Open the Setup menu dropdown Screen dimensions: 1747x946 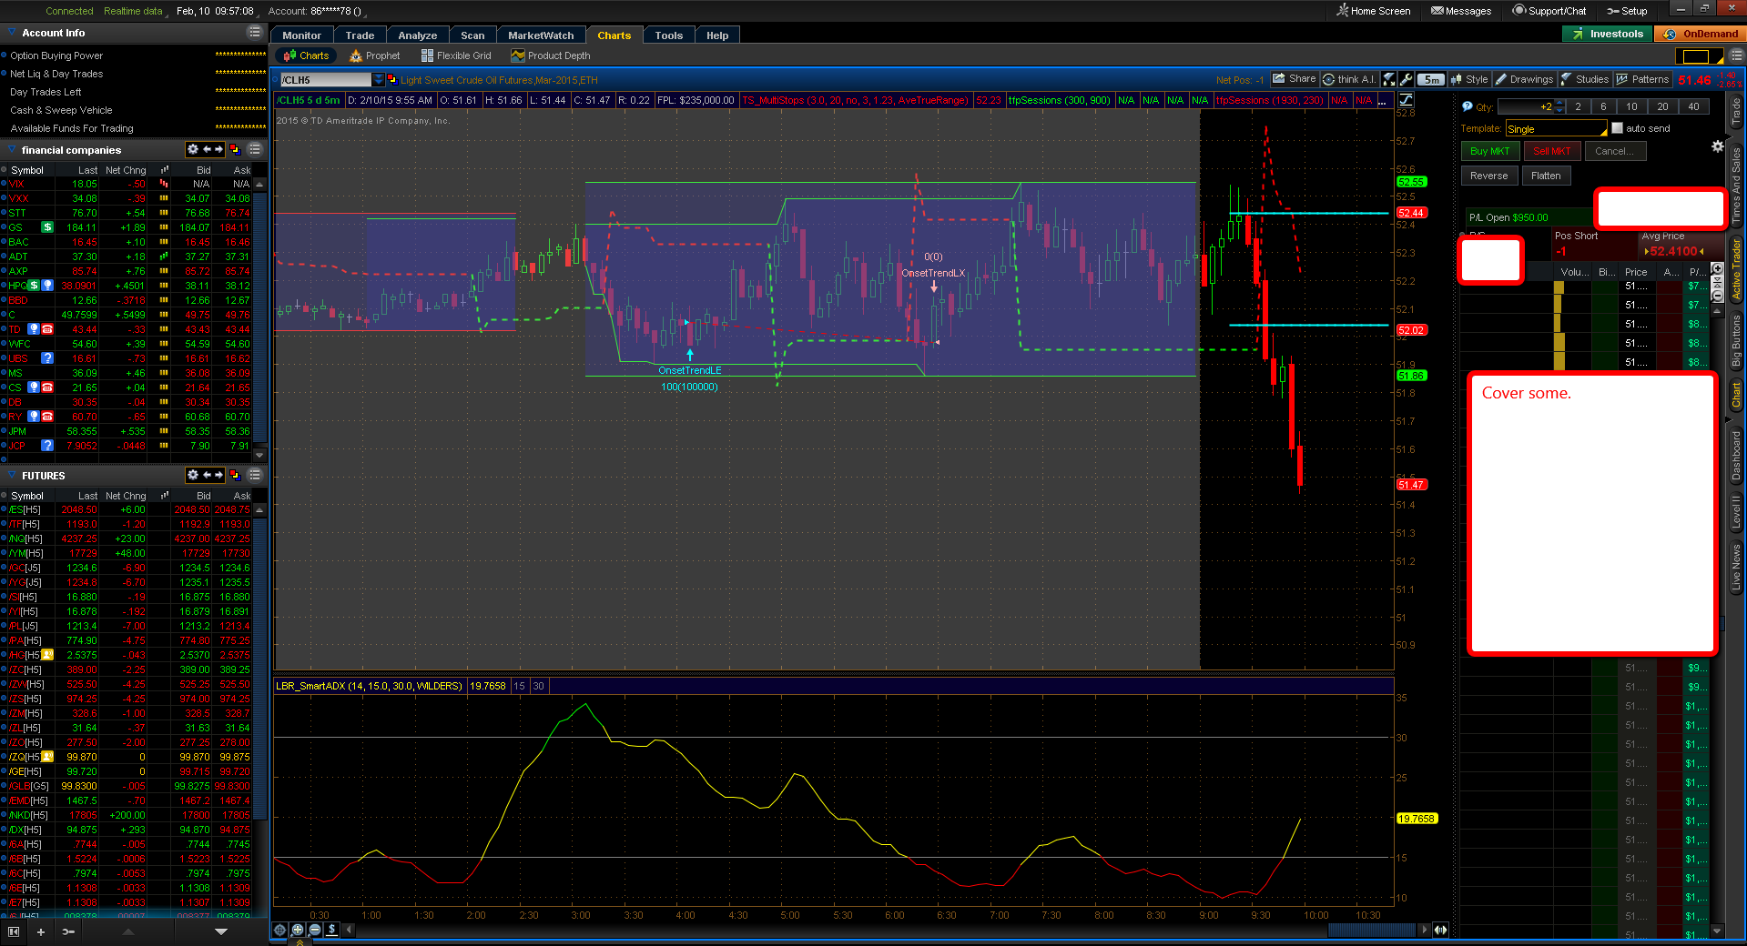pyautogui.click(x=1627, y=11)
